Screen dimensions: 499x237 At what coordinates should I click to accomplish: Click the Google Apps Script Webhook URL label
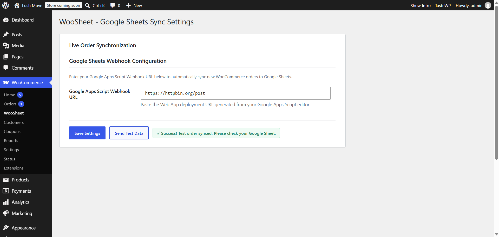click(100, 94)
